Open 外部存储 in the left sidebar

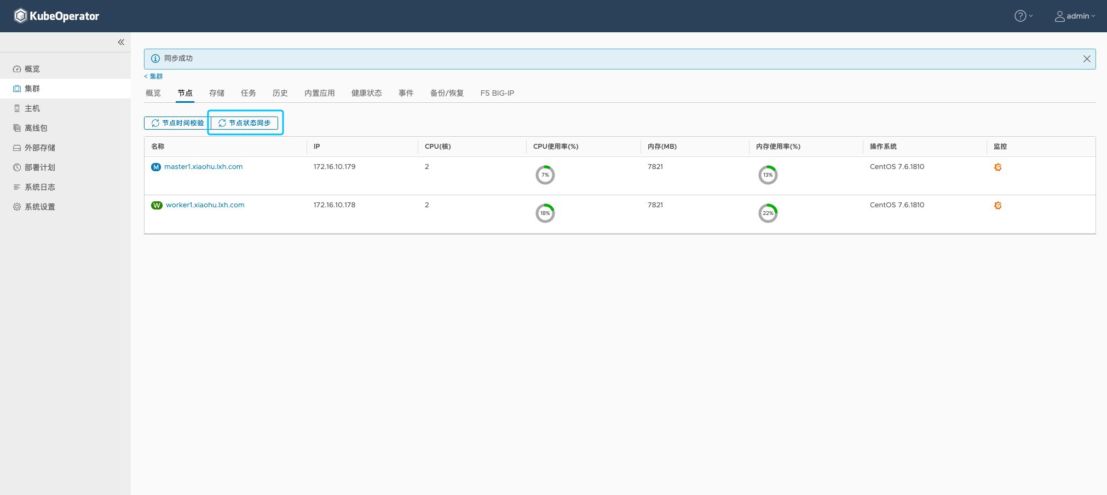(x=65, y=148)
